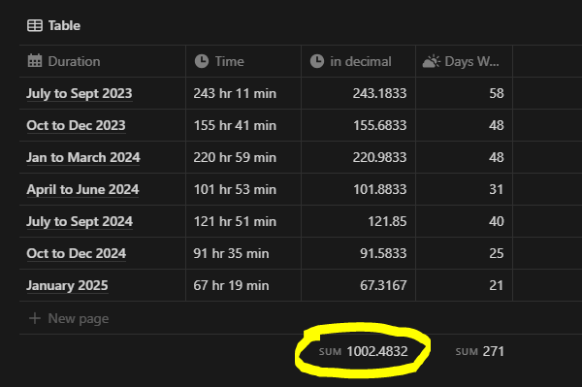Select the cell '121 hr 51 min'
The image size is (582, 387).
(243, 221)
